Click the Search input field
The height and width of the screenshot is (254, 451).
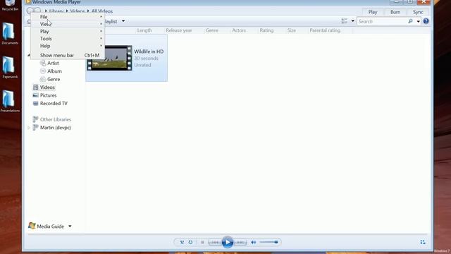382,21
